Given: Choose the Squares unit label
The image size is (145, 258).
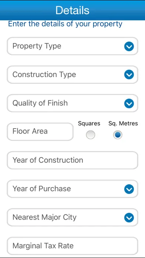Looking at the screenshot, I should coord(89,123).
